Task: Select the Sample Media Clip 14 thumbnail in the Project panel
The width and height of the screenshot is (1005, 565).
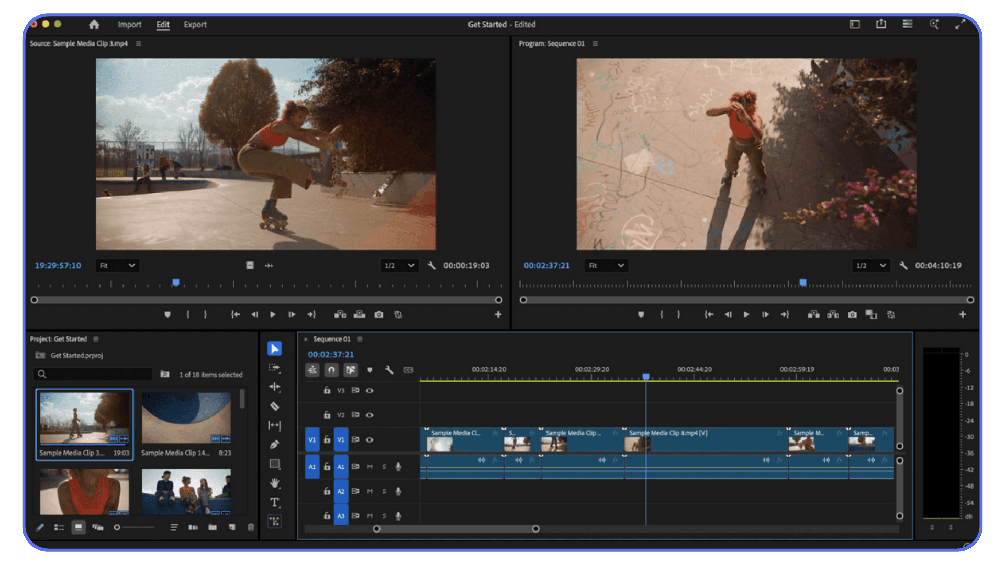Action: (186, 417)
